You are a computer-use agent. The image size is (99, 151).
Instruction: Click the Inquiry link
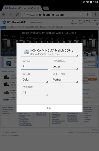coord(74,21)
